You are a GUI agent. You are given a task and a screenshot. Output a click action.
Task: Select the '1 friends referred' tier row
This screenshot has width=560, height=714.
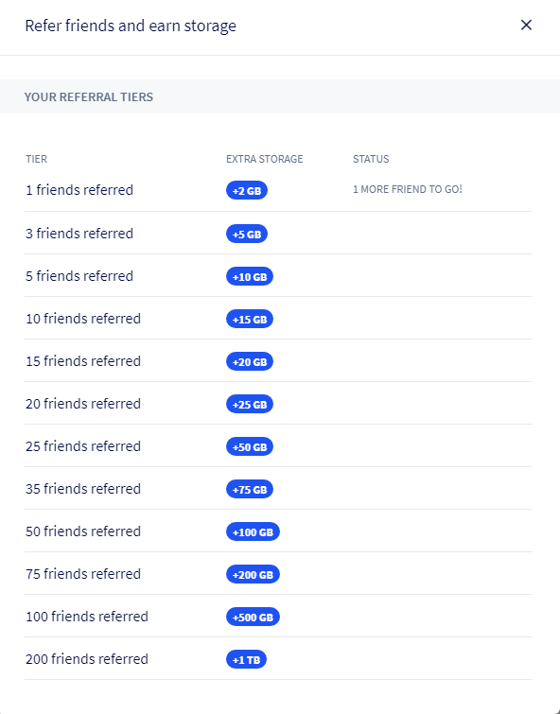pyautogui.click(x=278, y=190)
